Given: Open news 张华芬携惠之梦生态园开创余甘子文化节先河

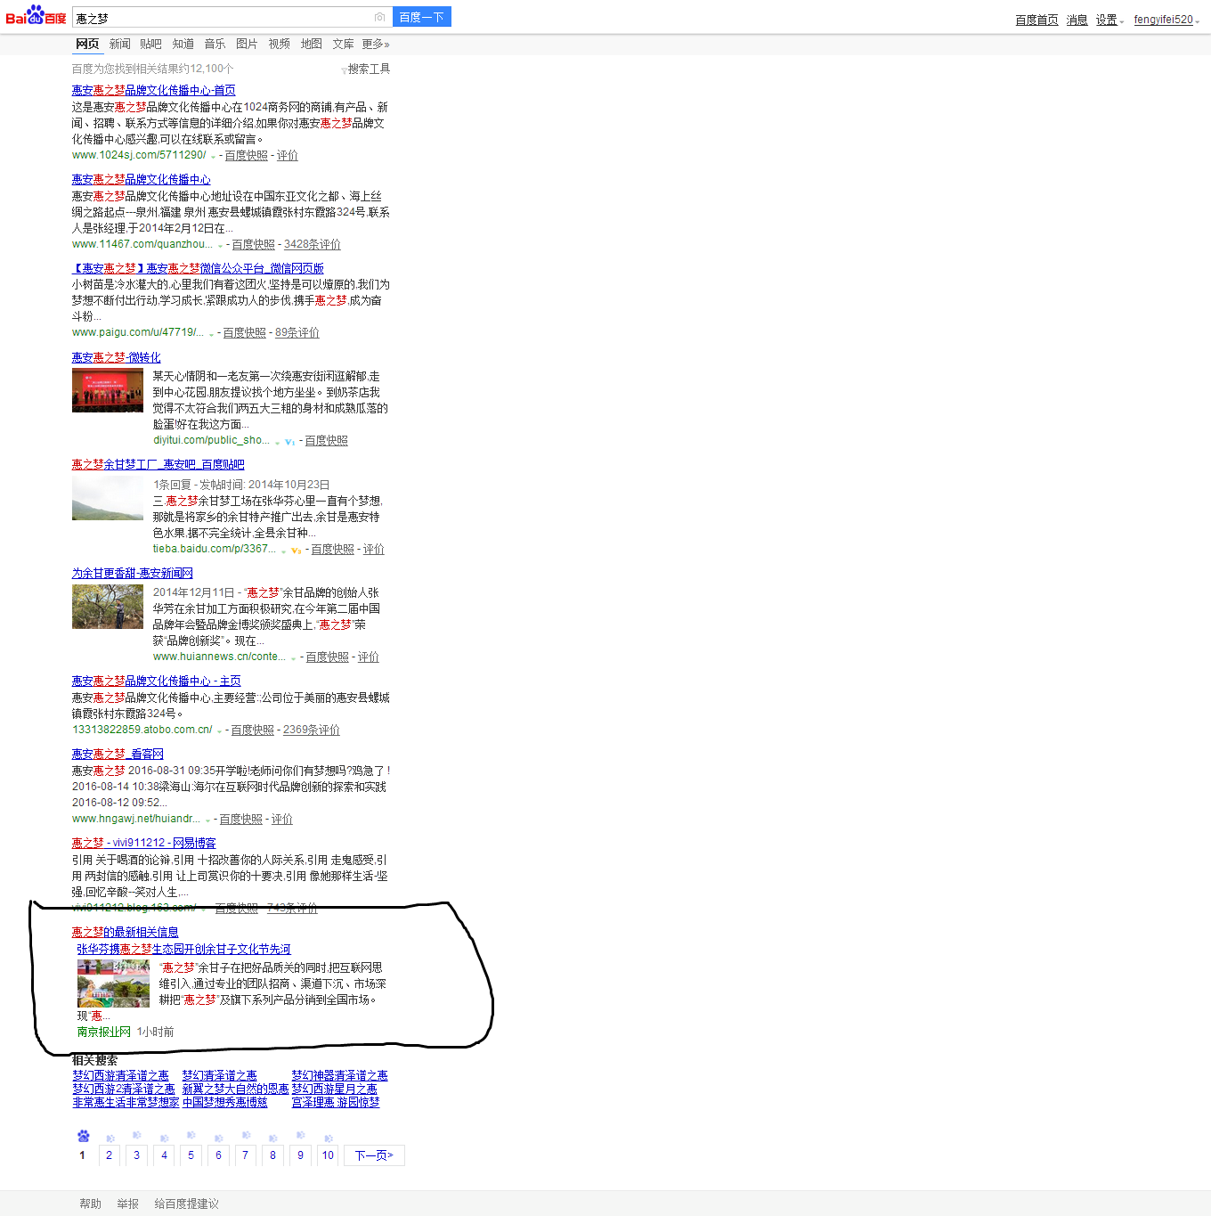Looking at the screenshot, I should (184, 949).
